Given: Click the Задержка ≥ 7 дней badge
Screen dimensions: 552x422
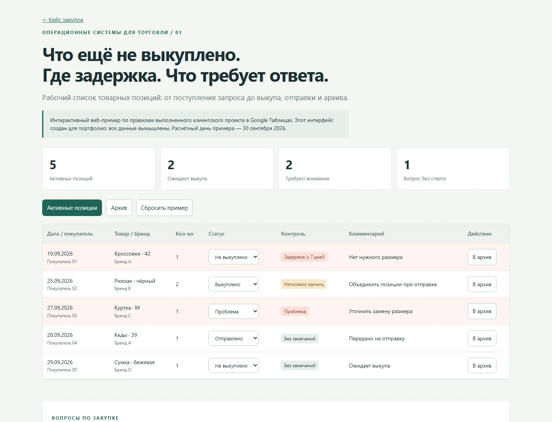Looking at the screenshot, I should point(304,257).
